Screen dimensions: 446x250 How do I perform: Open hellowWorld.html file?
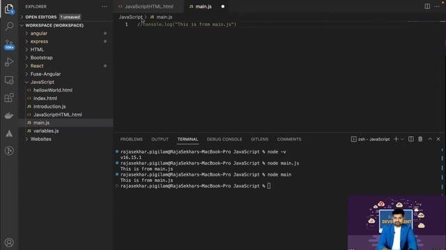coord(53,90)
